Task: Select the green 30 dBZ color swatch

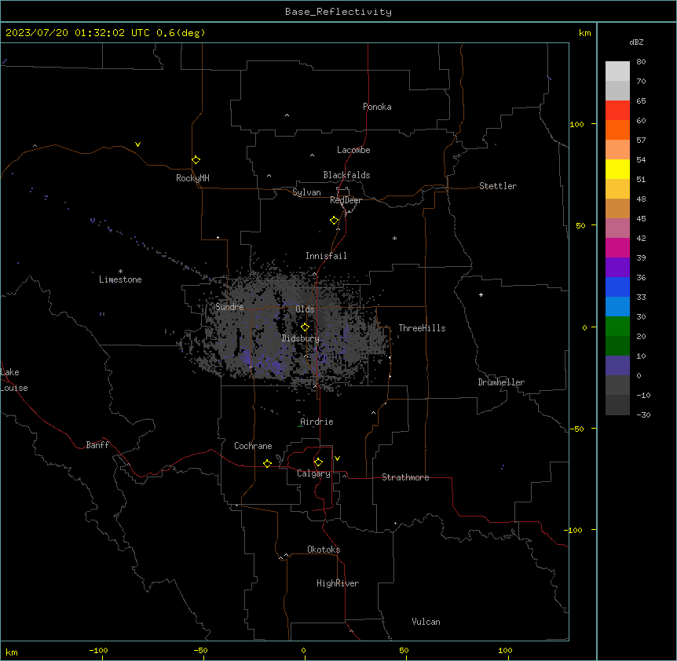Action: point(617,327)
